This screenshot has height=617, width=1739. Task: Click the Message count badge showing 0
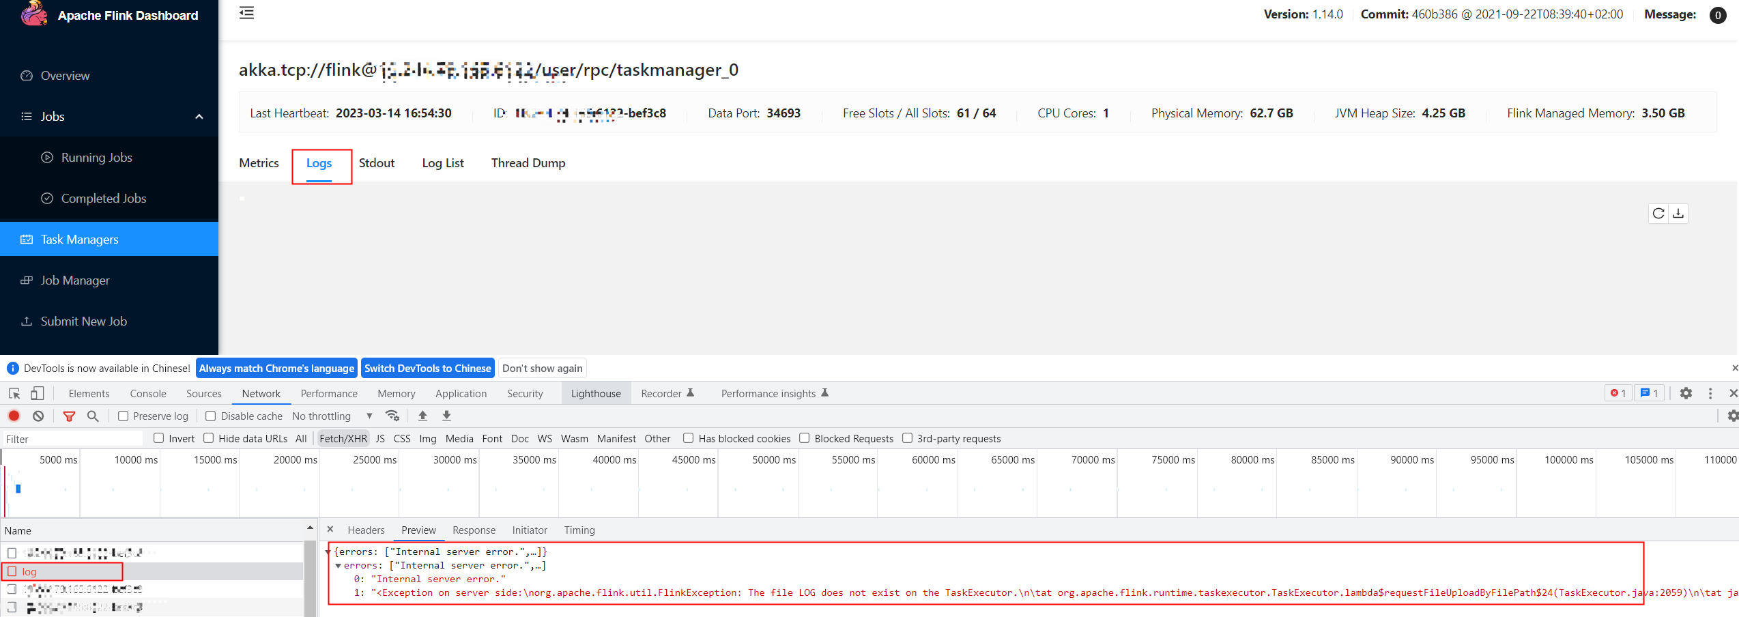(x=1718, y=15)
